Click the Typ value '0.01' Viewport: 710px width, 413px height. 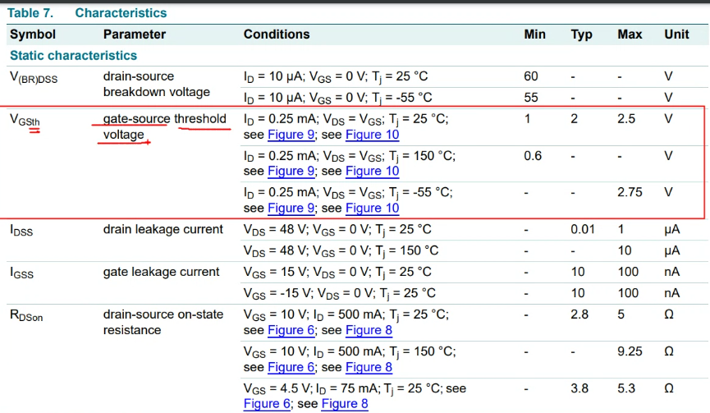pyautogui.click(x=582, y=229)
